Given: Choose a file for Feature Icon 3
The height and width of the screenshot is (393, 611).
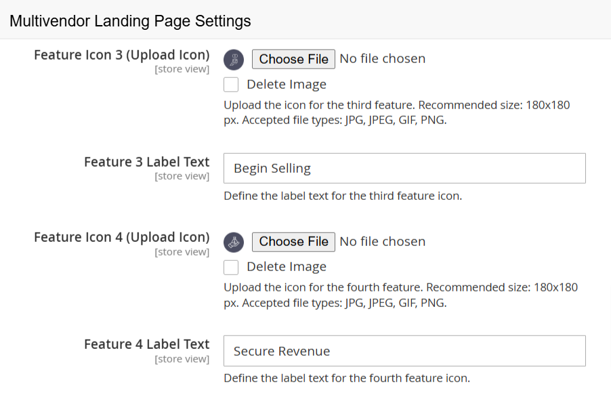Looking at the screenshot, I should [x=293, y=59].
